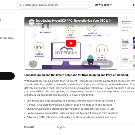Open Premium POD techniques thumbnail
The height and width of the screenshot is (135, 135).
128,62
